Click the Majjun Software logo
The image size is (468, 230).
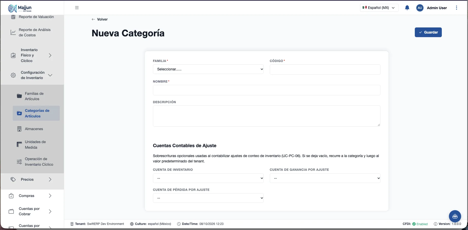(x=20, y=8)
